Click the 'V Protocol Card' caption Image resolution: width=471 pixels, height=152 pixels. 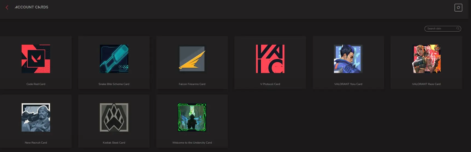(270, 84)
